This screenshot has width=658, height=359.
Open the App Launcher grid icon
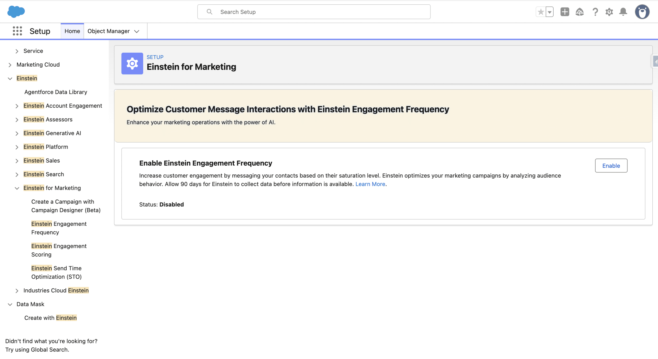[x=17, y=31]
